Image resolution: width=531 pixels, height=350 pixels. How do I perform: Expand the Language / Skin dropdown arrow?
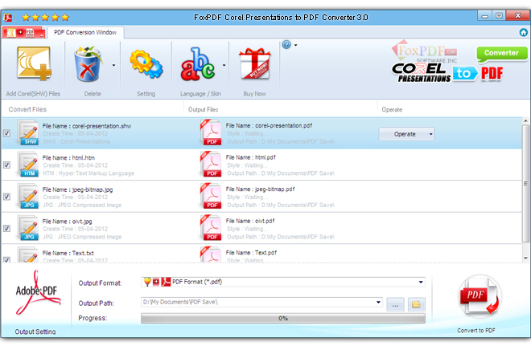pos(224,65)
